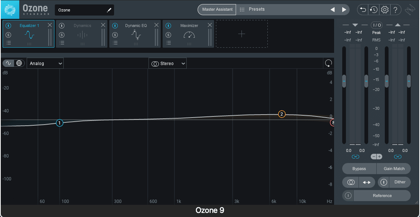Click the minus/plus meter scale toggle
The height and width of the screenshot is (217, 420).
click(x=377, y=157)
